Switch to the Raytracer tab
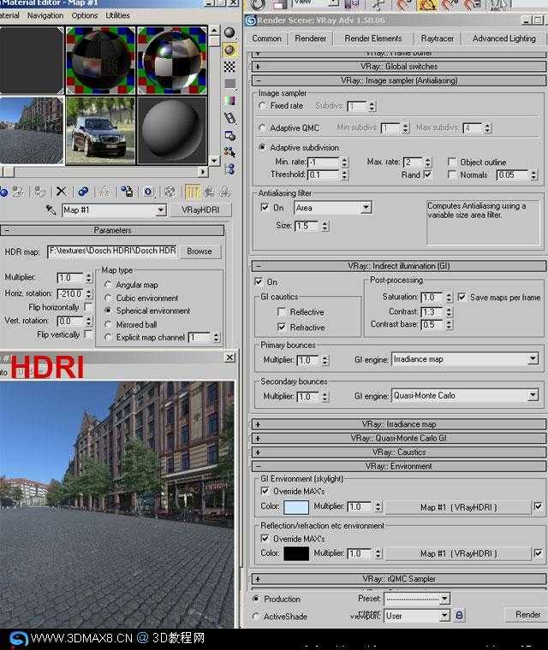548x650 pixels. tap(438, 38)
